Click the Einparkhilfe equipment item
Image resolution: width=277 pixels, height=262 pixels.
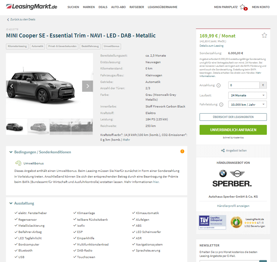click(x=86, y=238)
